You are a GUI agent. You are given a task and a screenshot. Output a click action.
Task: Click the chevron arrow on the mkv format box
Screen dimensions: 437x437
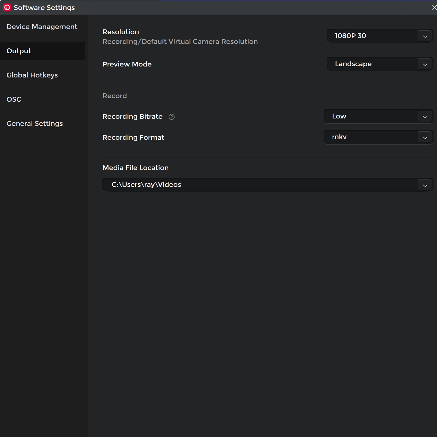[x=425, y=137]
